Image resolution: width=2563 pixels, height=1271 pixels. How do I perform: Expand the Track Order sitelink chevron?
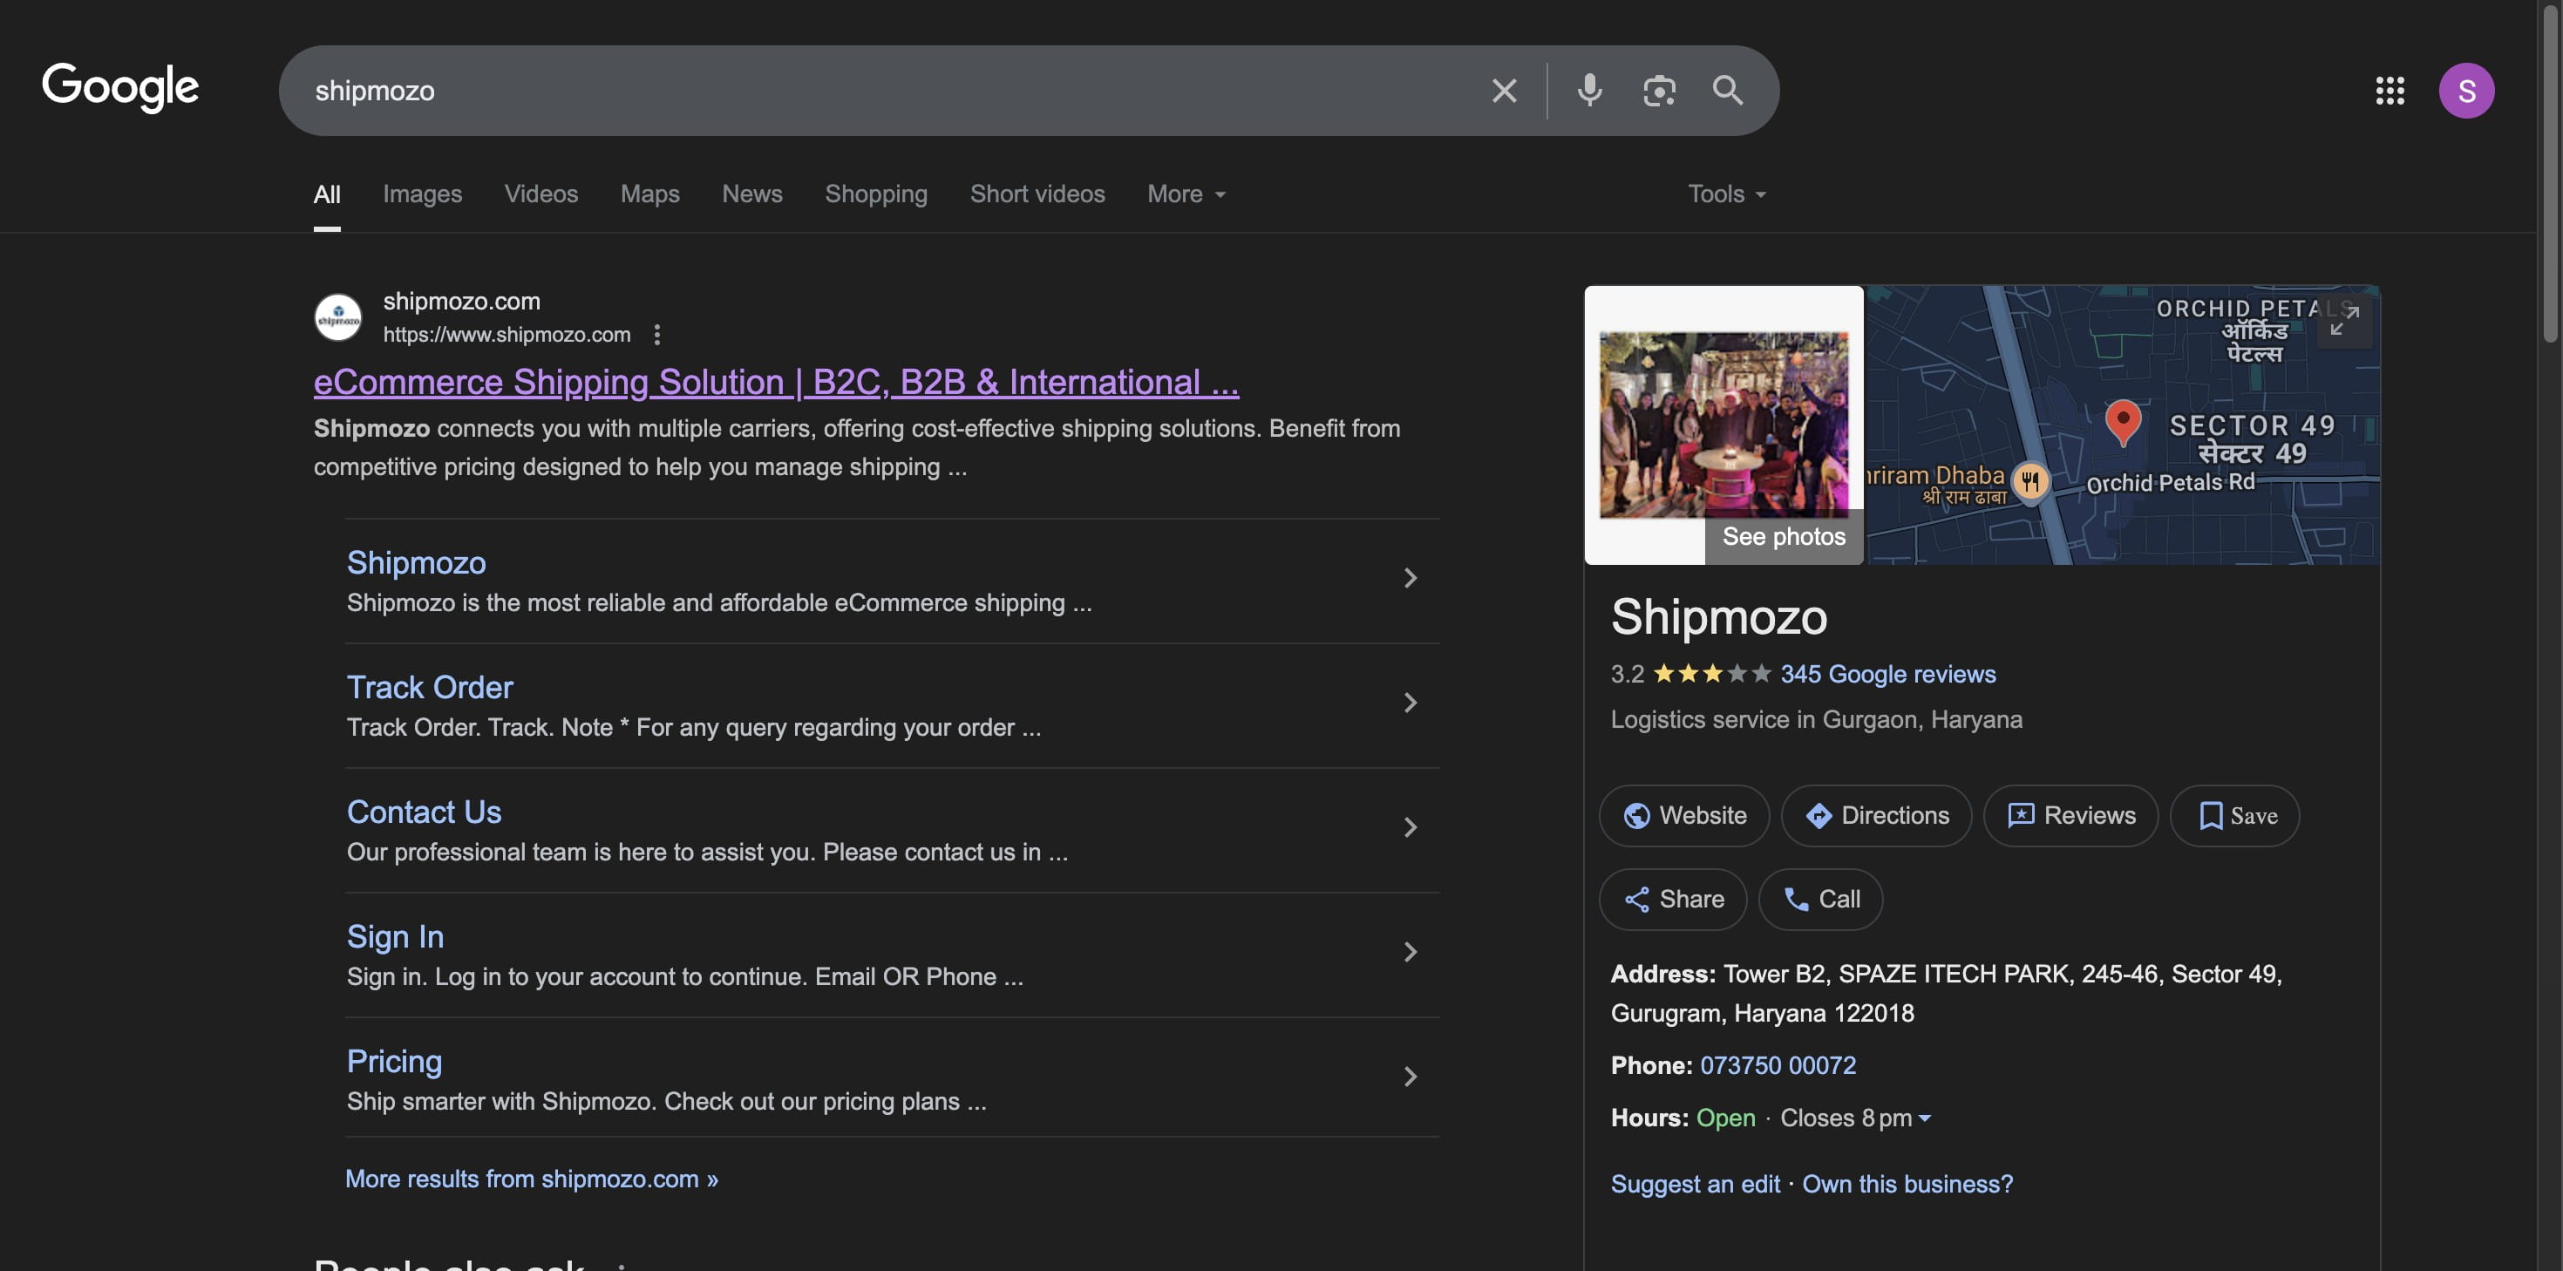tap(1410, 703)
